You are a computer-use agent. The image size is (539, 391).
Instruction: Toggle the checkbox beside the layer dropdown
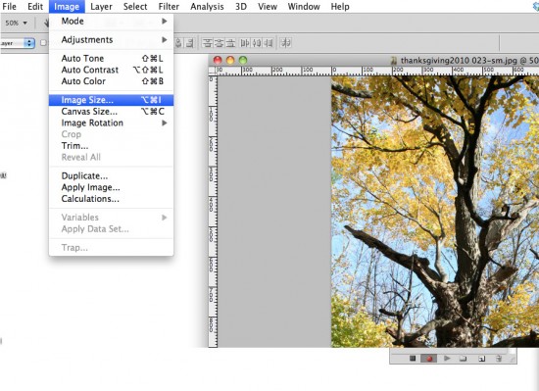pyautogui.click(x=43, y=43)
